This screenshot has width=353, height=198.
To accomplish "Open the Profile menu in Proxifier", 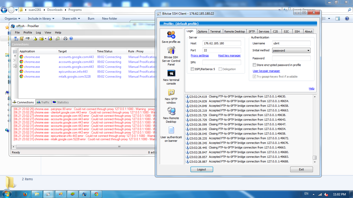I will (28, 32).
